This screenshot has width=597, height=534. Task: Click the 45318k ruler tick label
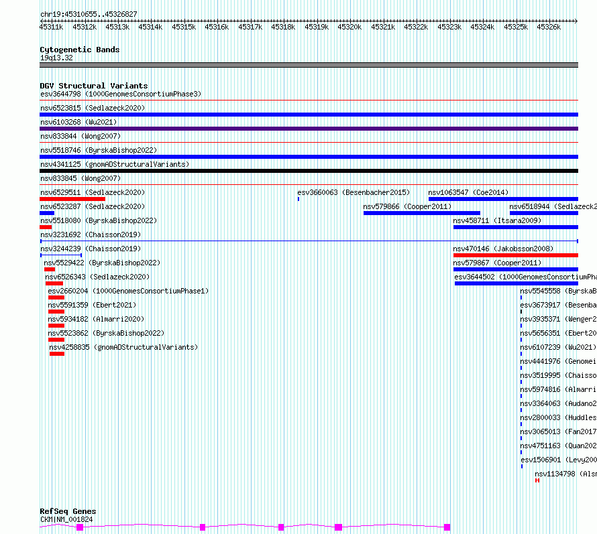click(x=283, y=27)
